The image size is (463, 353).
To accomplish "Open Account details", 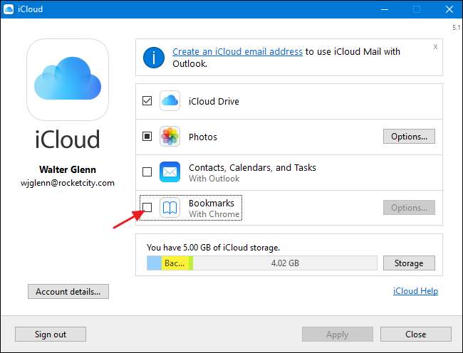I will 68,291.
